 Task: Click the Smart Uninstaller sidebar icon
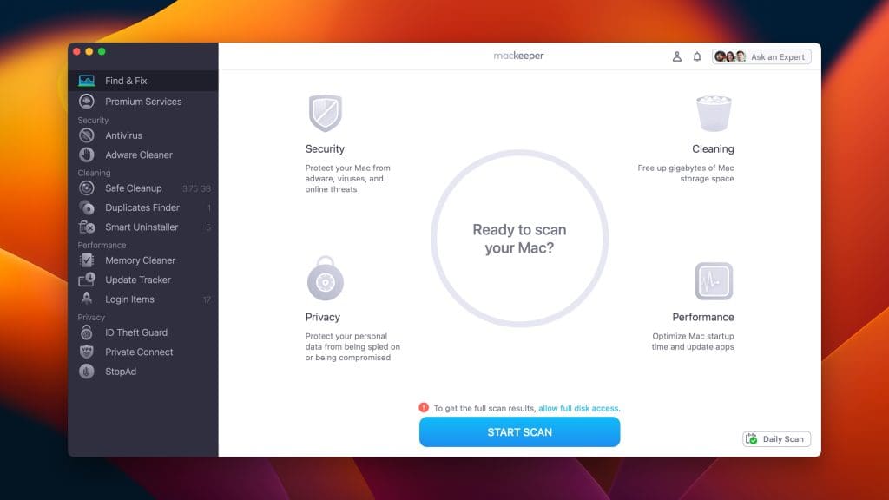pos(87,227)
